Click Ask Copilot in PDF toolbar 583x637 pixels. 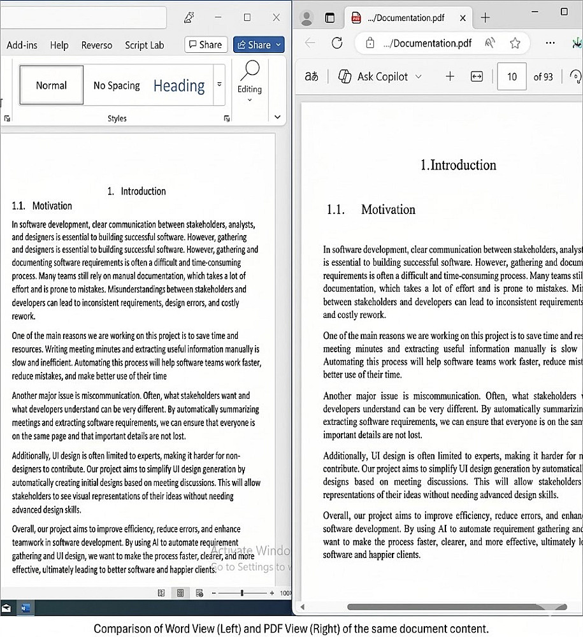[373, 76]
